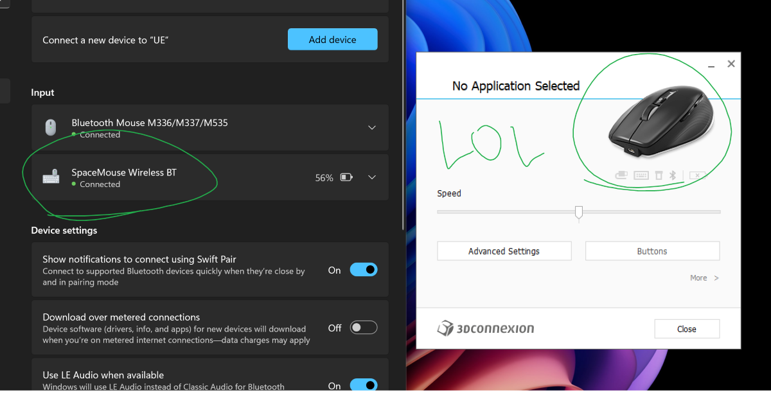771x397 pixels.
Task: Click the 'SpaceMouse Wireless BT' name
Action: [124, 172]
